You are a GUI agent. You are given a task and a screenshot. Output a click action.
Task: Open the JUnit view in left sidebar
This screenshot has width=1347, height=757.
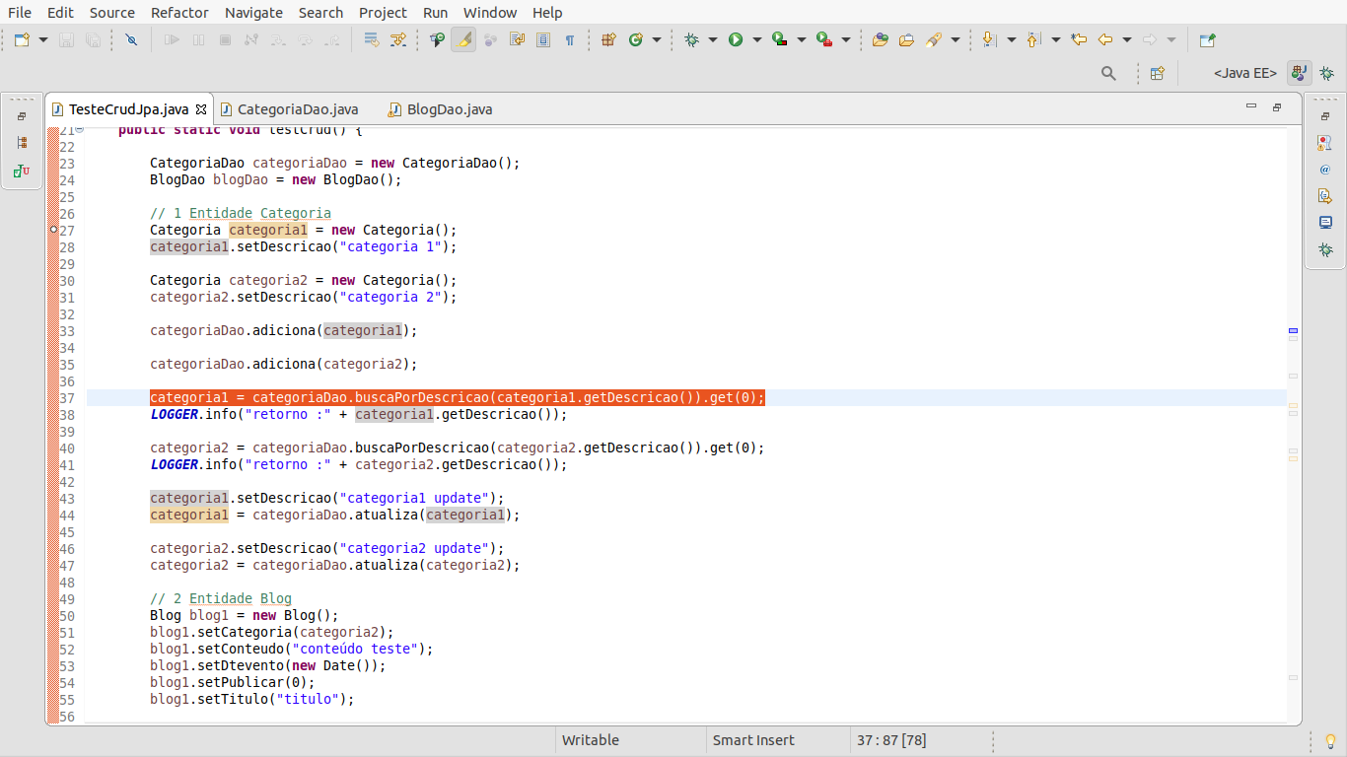click(x=22, y=171)
